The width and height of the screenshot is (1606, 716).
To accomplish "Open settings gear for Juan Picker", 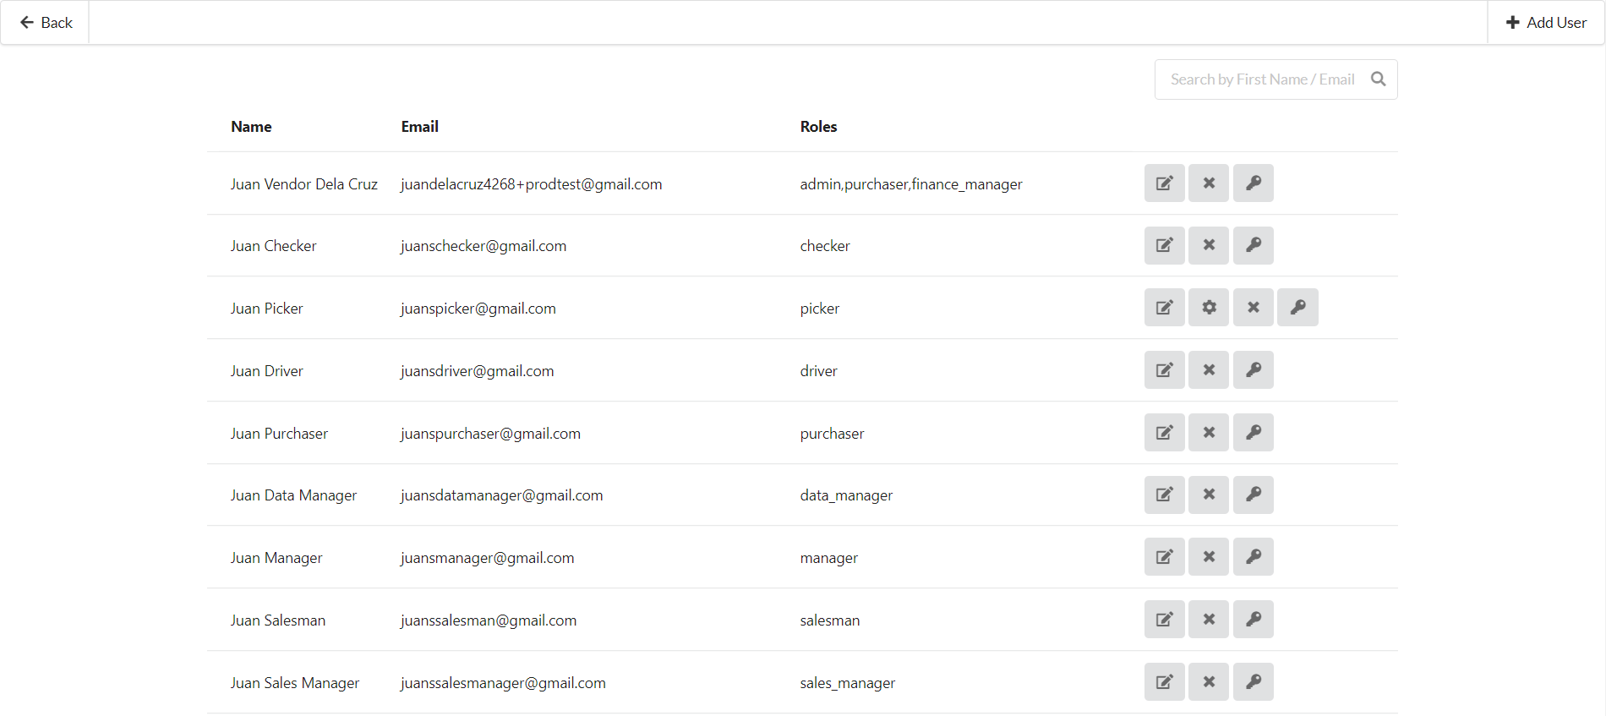I will tap(1209, 308).
